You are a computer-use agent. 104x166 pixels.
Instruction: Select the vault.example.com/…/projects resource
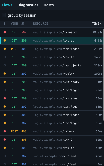point(57,65)
